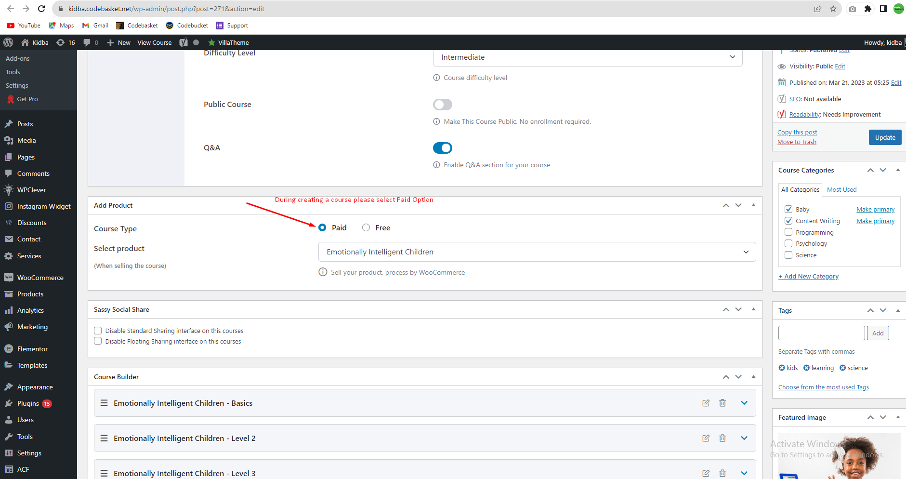906x479 pixels.
Task: Uncheck the Content Writing category
Action: click(788, 221)
